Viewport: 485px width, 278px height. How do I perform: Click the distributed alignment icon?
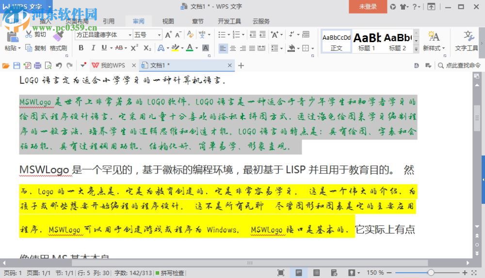click(261, 48)
